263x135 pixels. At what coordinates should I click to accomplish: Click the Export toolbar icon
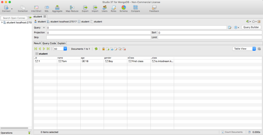(85, 9)
